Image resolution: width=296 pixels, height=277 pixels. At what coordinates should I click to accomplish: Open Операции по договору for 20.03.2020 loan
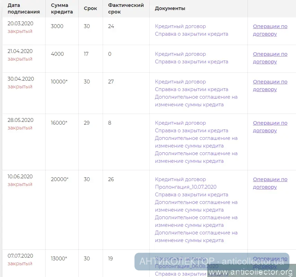(x=270, y=30)
